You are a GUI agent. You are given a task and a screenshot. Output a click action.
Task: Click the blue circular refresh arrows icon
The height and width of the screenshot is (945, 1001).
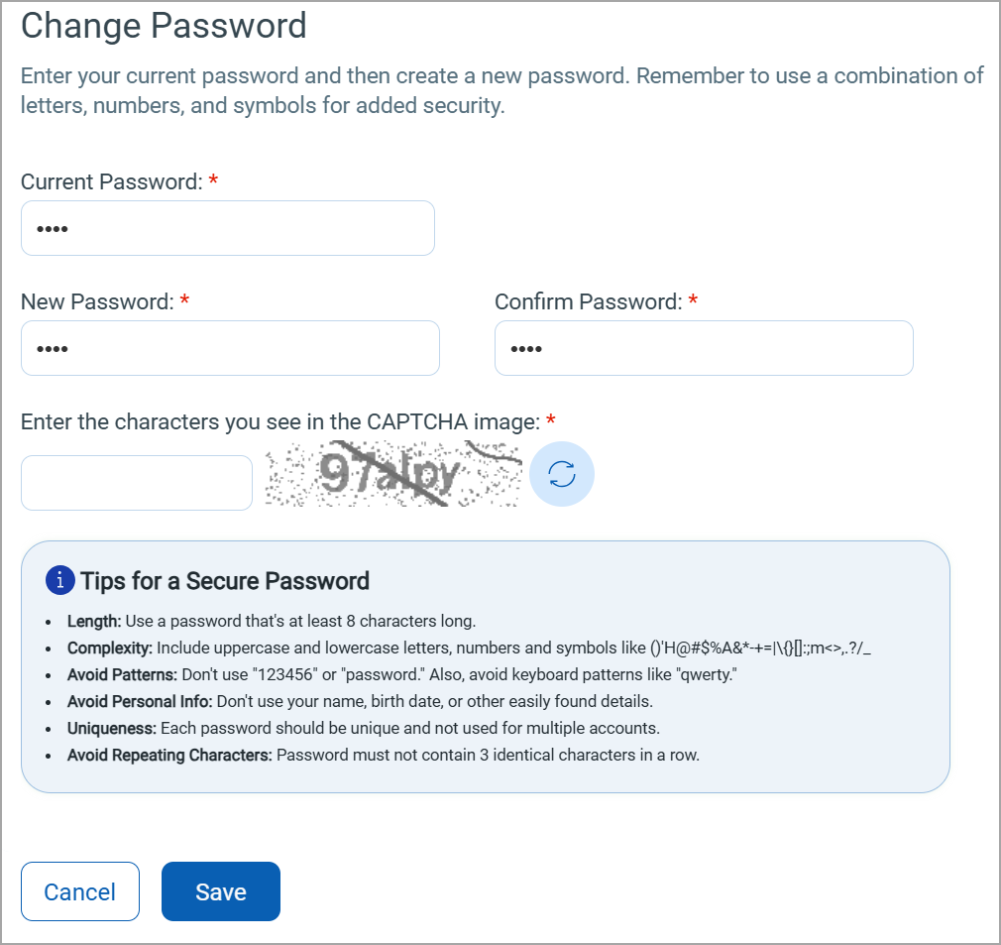[x=562, y=474]
